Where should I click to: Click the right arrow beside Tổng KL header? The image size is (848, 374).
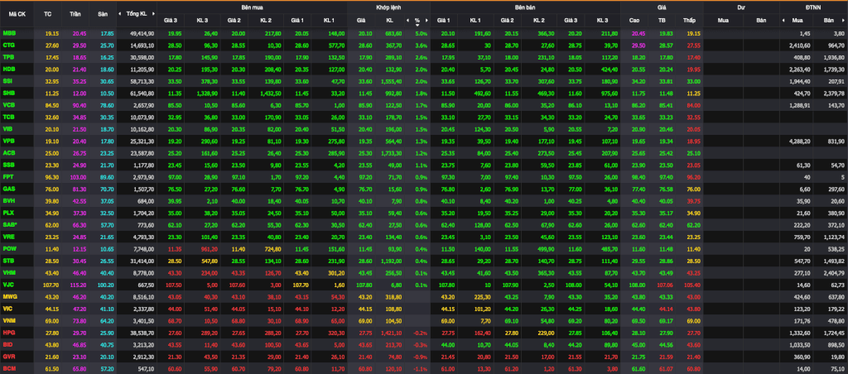pyautogui.click(x=153, y=13)
